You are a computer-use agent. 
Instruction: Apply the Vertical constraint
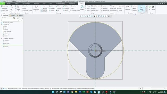(103, 6)
